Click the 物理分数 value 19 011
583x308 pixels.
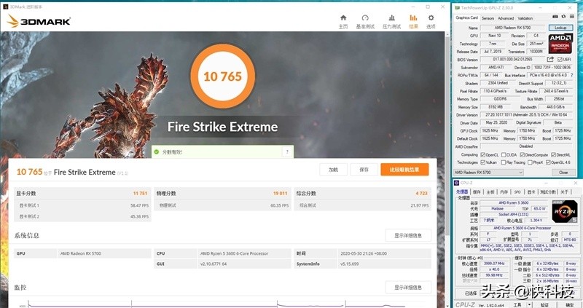click(x=281, y=193)
